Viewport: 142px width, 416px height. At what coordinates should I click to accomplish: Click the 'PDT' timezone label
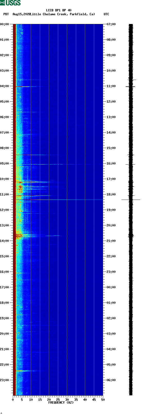coord(6,14)
